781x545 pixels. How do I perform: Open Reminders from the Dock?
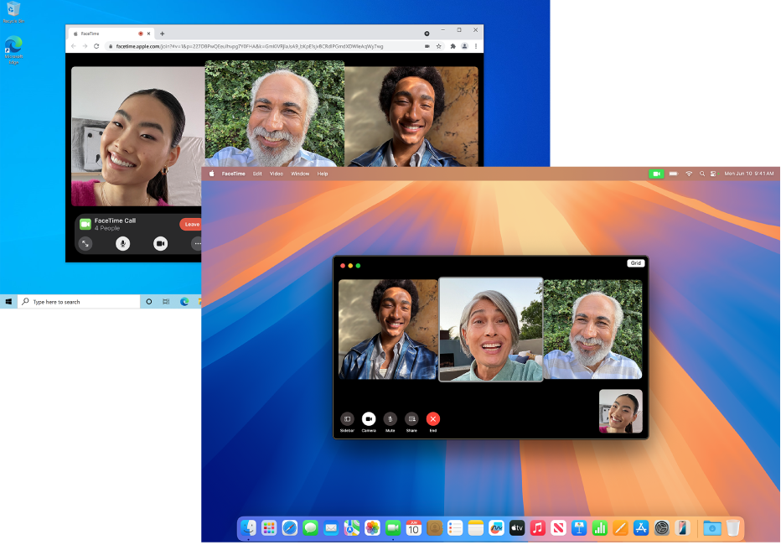click(455, 527)
